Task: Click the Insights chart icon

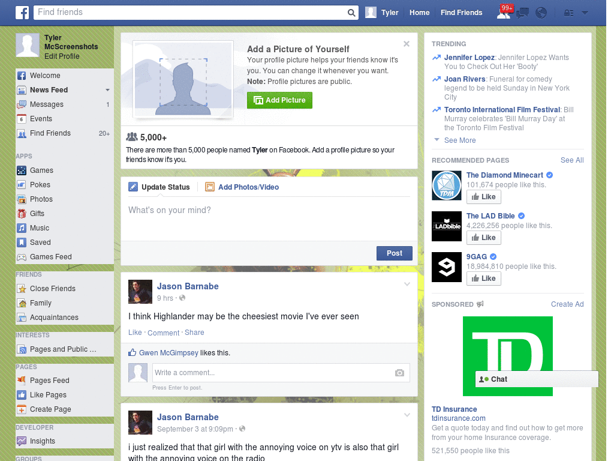Action: coord(22,441)
